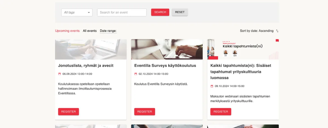
Task: Open Eventilla Surveys event typing-hands image
Action: pos(167,49)
